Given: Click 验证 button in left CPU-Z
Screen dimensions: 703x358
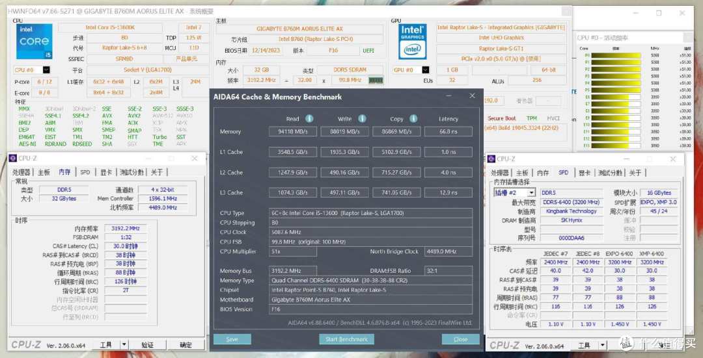Looking at the screenshot, I should [148, 344].
